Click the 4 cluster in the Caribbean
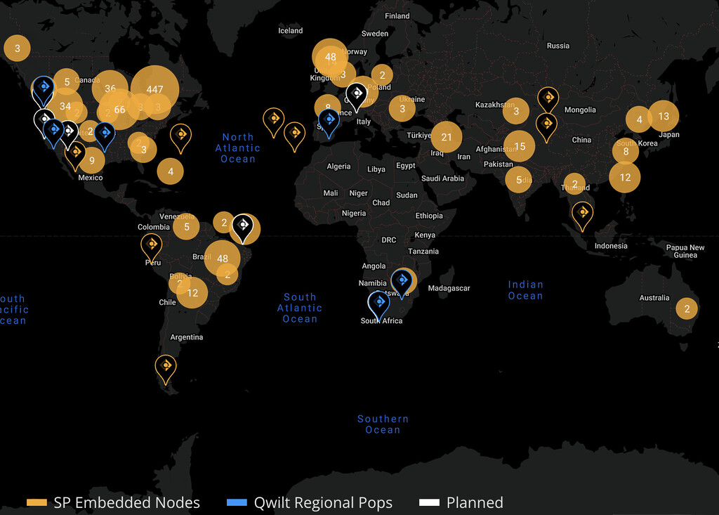 coord(170,171)
